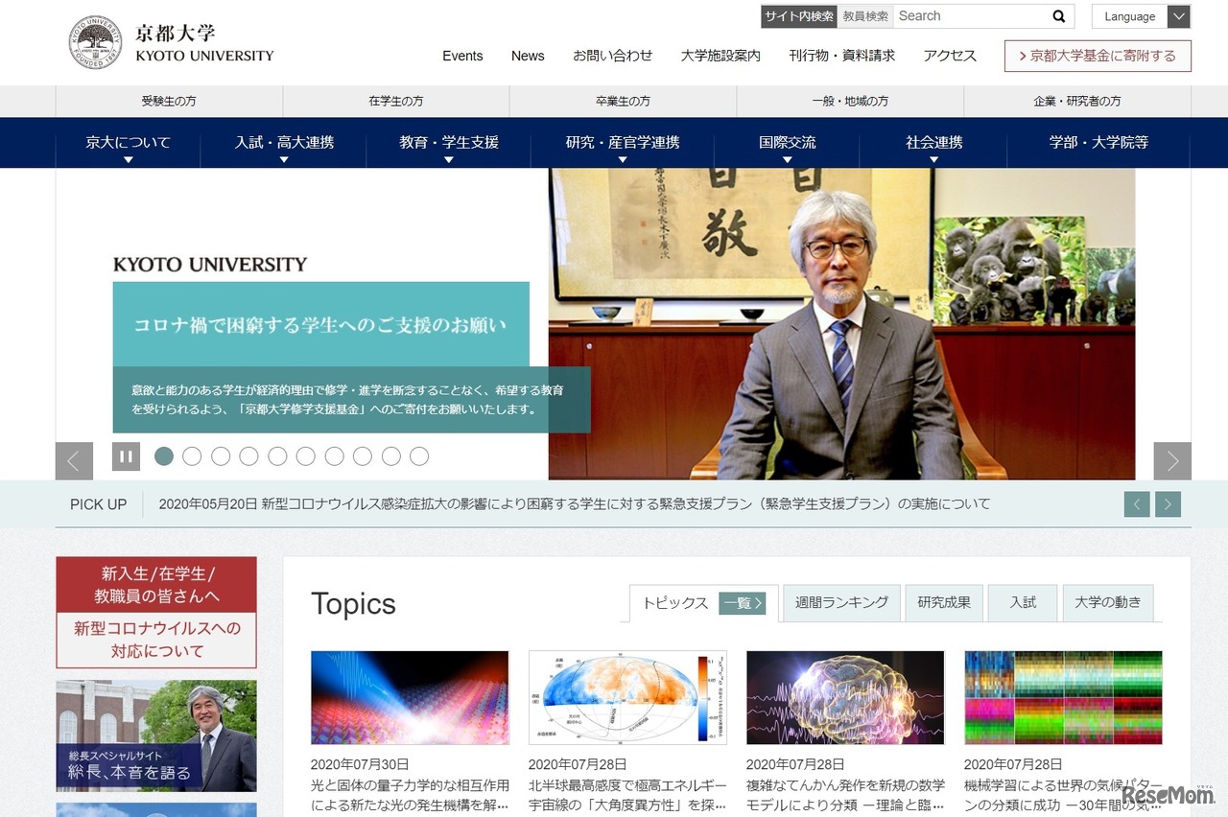Image resolution: width=1228 pixels, height=817 pixels.
Task: Click the carousel right arrow
Action: pyautogui.click(x=1172, y=461)
